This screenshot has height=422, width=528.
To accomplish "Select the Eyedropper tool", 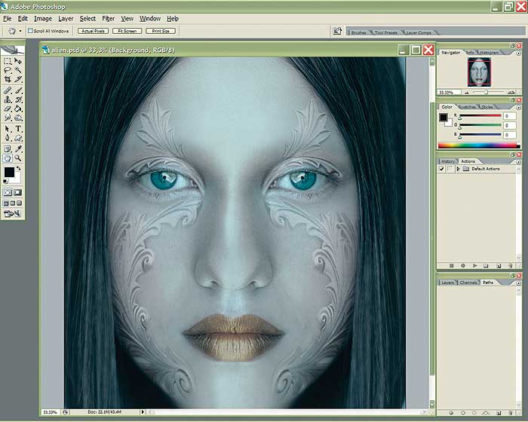I will click(18, 149).
